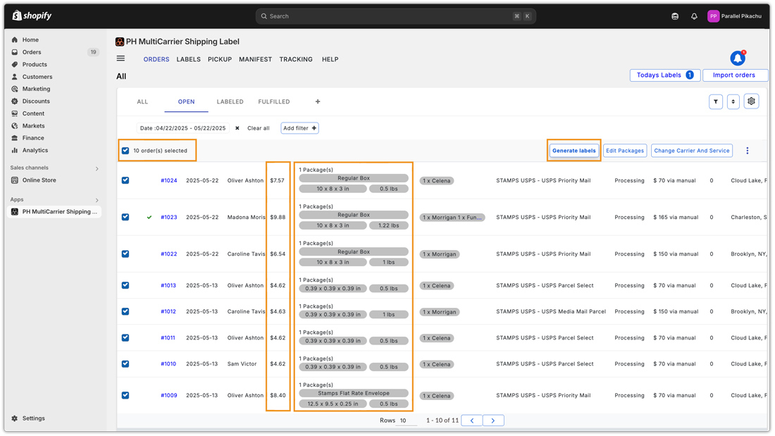The image size is (775, 436).
Task: Open the table settings gear
Action: 751,101
